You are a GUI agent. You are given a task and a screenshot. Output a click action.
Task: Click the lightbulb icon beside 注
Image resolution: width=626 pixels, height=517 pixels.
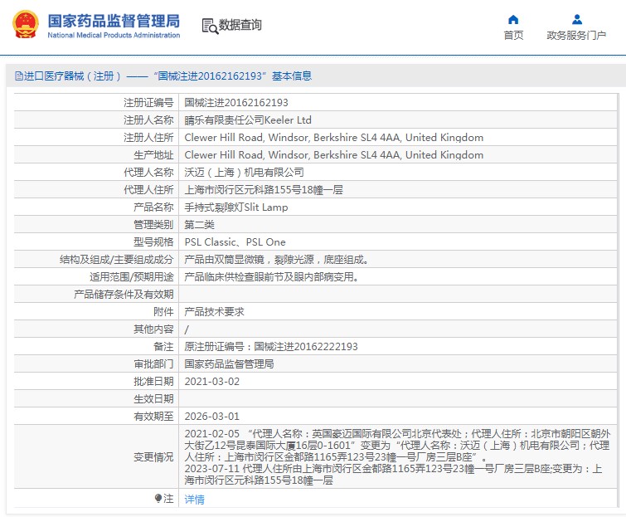click(x=158, y=498)
